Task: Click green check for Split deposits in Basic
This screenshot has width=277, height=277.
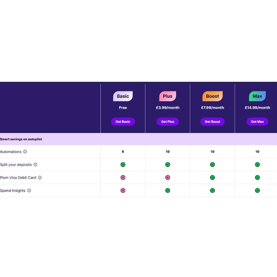Action: pos(123,164)
